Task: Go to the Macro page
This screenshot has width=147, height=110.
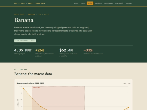Action: pos(83,3)
